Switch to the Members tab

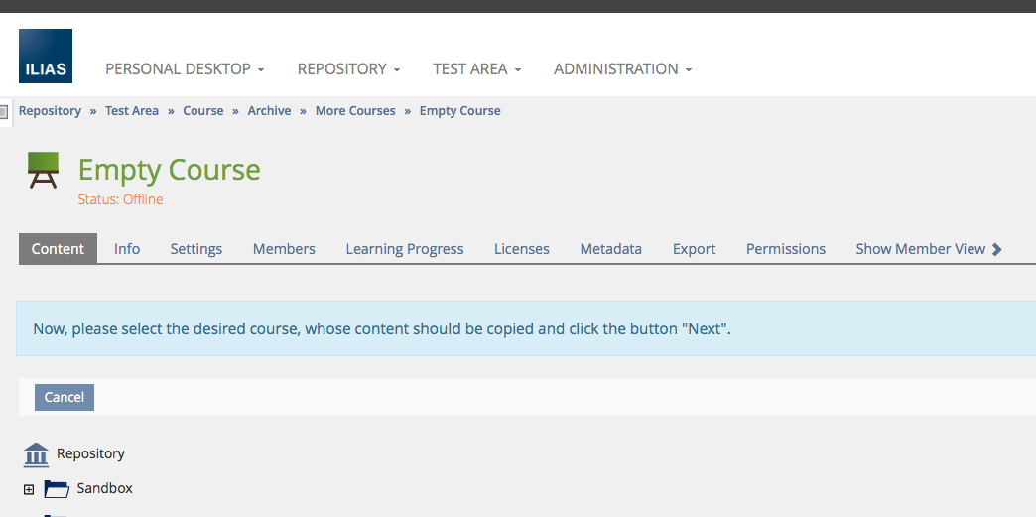(x=284, y=249)
